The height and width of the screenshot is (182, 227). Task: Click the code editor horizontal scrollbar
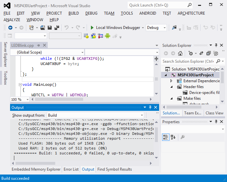pyautogui.click(x=91, y=99)
